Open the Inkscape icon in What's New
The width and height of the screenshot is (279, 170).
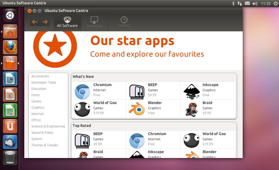click(192, 92)
